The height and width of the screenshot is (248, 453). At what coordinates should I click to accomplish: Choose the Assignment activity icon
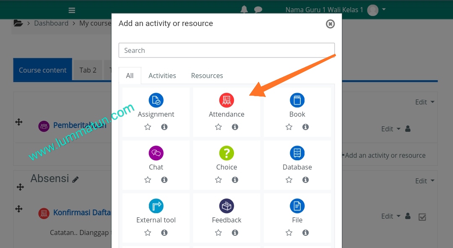[156, 100]
